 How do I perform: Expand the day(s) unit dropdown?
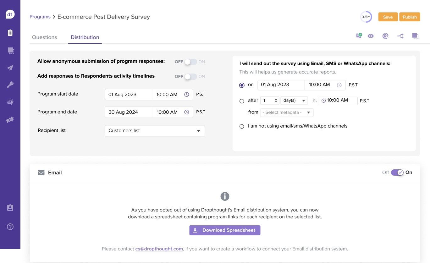294,101
